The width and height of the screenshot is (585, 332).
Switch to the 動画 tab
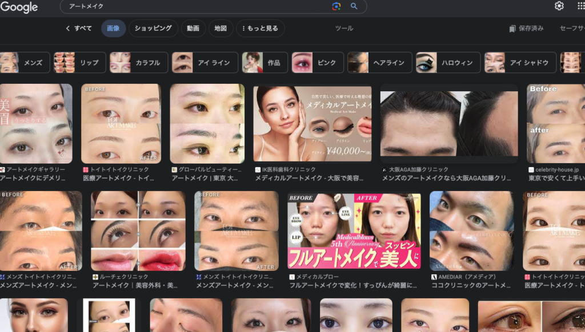193,28
